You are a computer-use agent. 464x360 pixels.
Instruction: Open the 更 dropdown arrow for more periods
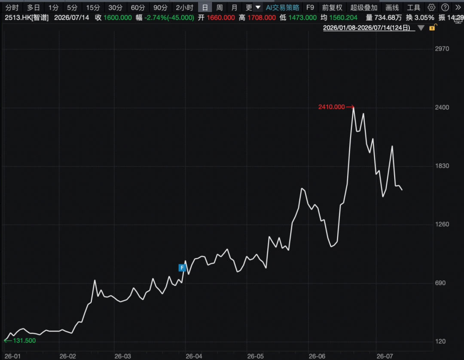pyautogui.click(x=258, y=7)
